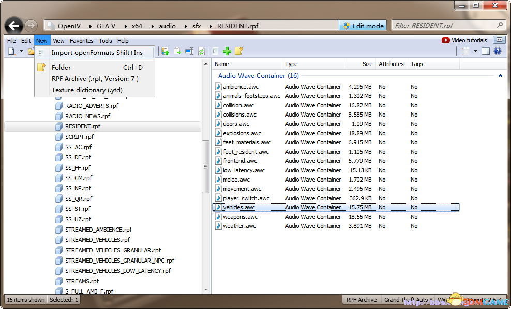511x309 pixels.
Task: Click the list view mode icon
Action: click(466, 51)
